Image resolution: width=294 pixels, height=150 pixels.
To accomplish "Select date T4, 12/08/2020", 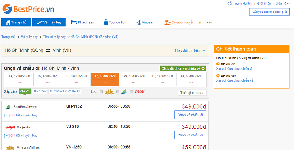I will (x=19, y=79).
